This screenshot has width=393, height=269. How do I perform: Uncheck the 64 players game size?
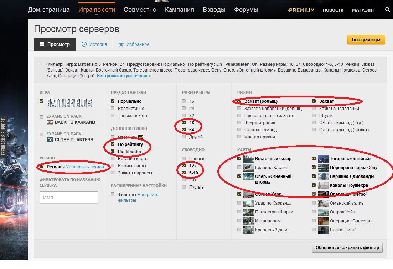[184, 130]
